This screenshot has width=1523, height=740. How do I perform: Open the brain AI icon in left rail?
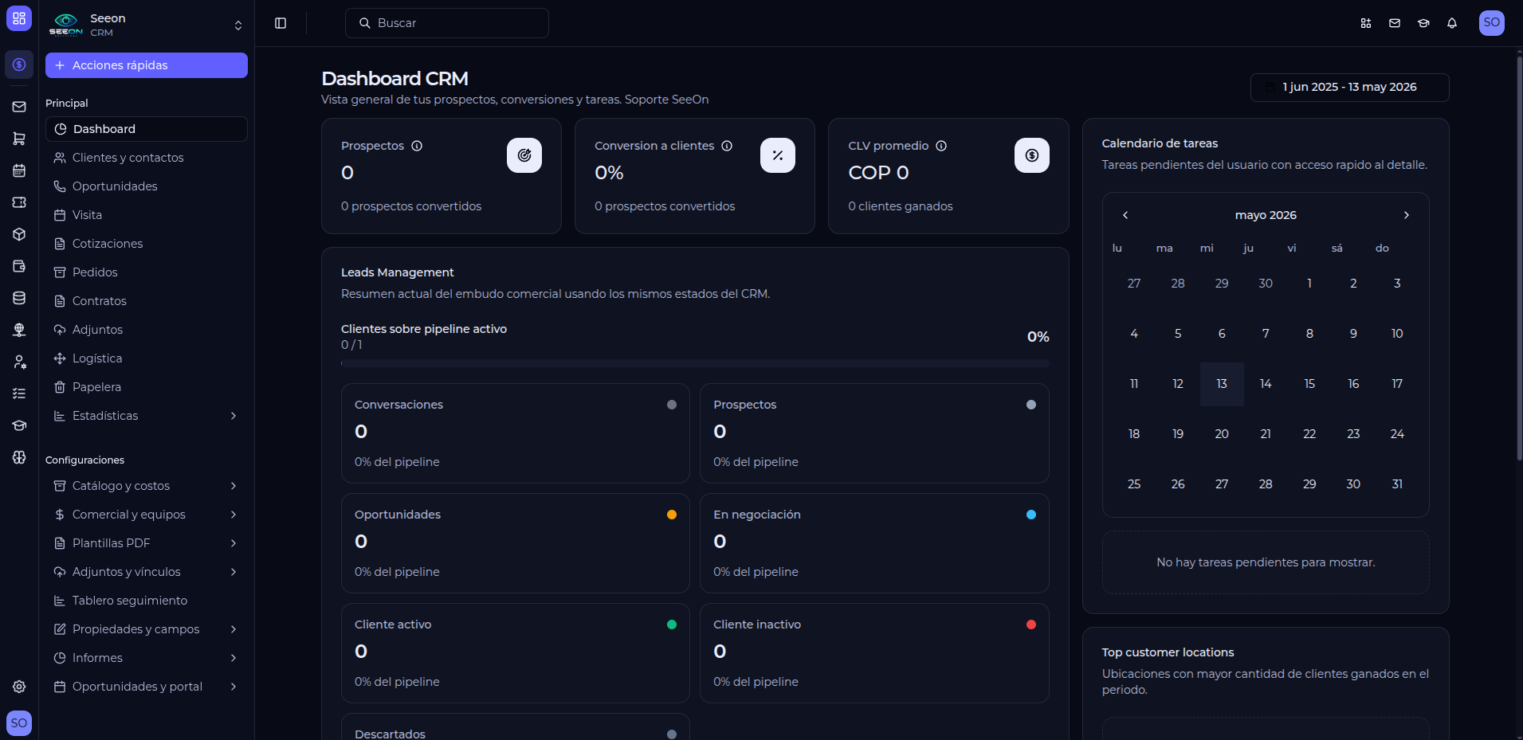(19, 457)
